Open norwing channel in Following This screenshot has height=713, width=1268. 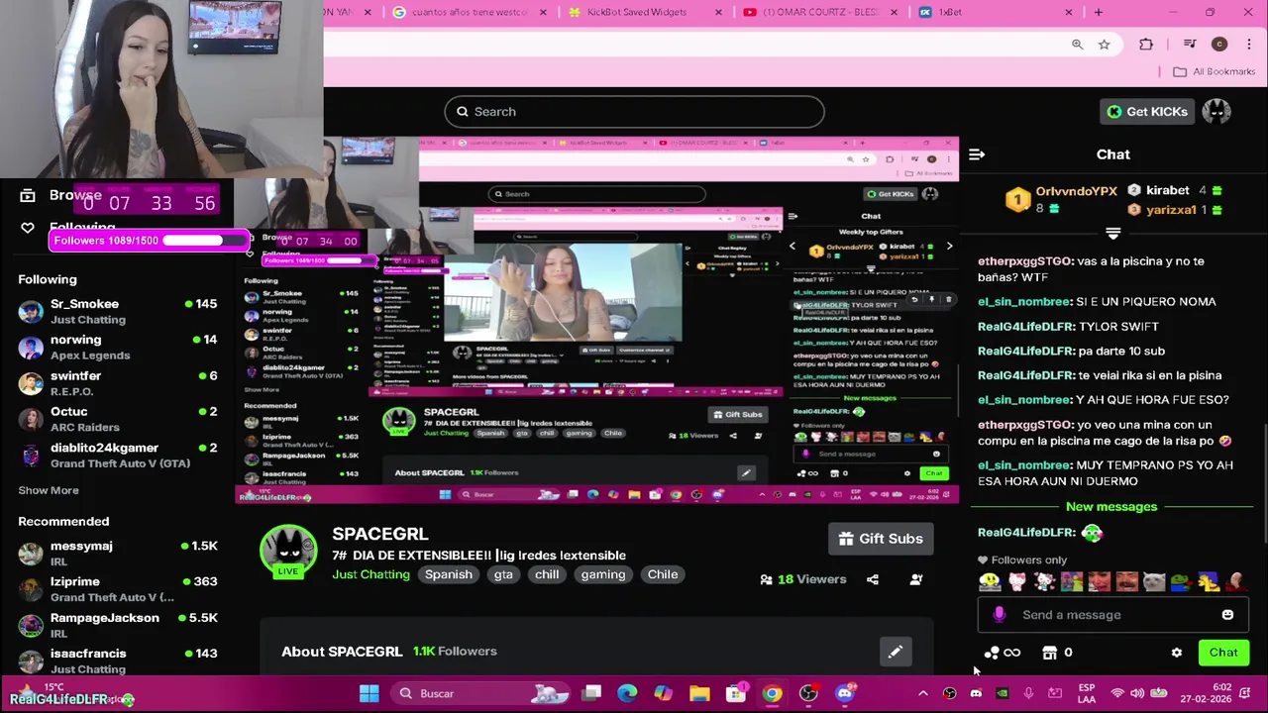pos(119,348)
